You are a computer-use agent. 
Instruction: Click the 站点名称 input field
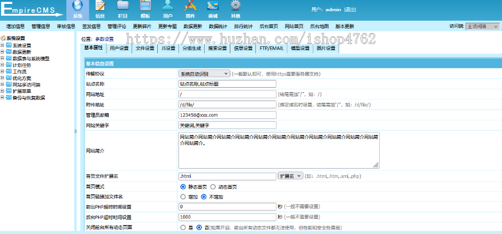click(228, 84)
